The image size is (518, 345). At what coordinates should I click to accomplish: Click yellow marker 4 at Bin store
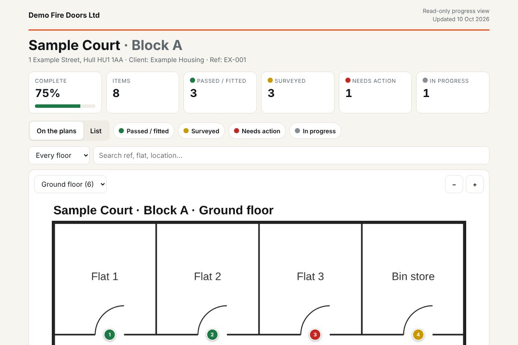(418, 335)
